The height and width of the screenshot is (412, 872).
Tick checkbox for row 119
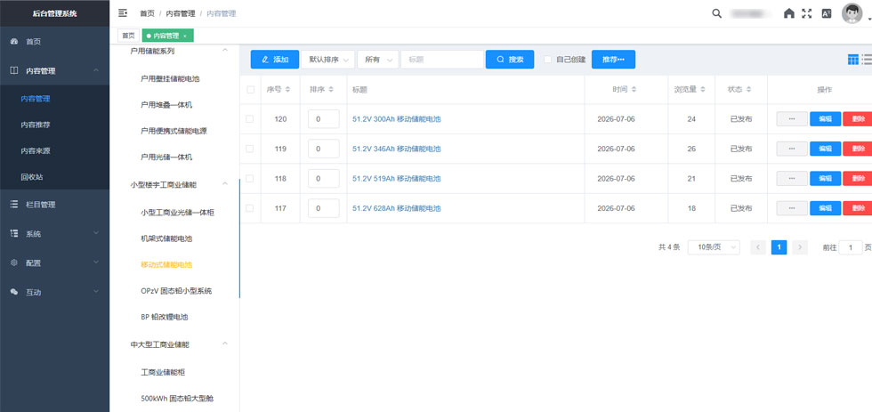tap(250, 149)
